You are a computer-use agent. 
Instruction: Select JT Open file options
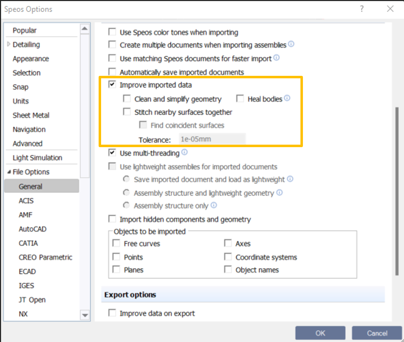[32, 300]
